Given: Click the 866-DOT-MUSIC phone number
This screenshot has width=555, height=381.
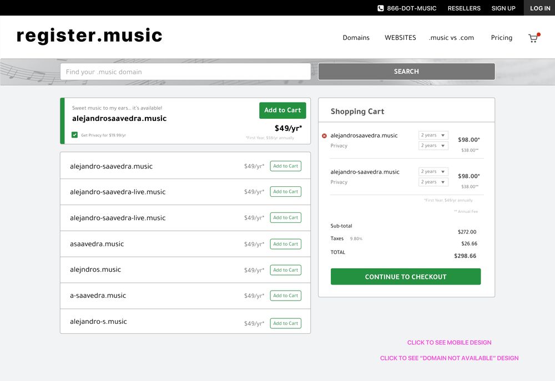Looking at the screenshot, I should [x=412, y=8].
